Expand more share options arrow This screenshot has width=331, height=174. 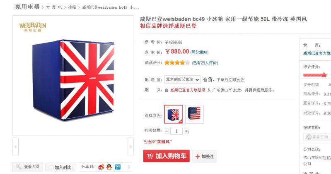pyautogui.click(x=128, y=167)
